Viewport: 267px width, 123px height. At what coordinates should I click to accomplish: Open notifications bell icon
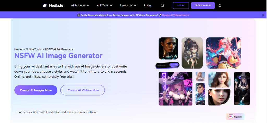[x=220, y=6]
